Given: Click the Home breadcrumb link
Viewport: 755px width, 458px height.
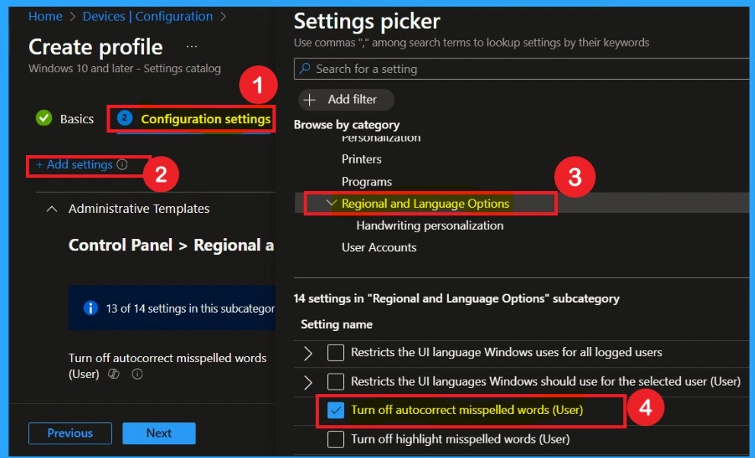Looking at the screenshot, I should tap(45, 16).
